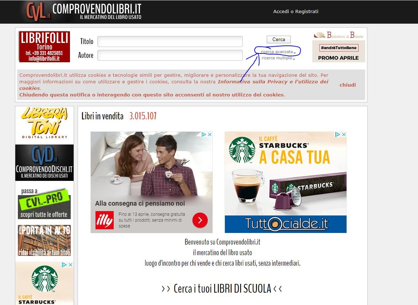The width and height of the screenshot is (418, 305).
Task: Open CVL-PRO scopri tutte le offerte banner
Action: pyautogui.click(x=44, y=203)
